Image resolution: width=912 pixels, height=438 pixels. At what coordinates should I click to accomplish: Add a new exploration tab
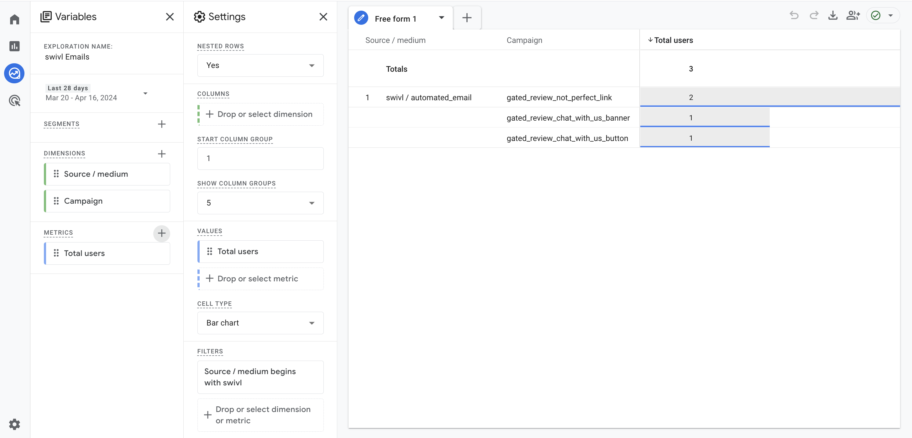[x=467, y=18]
